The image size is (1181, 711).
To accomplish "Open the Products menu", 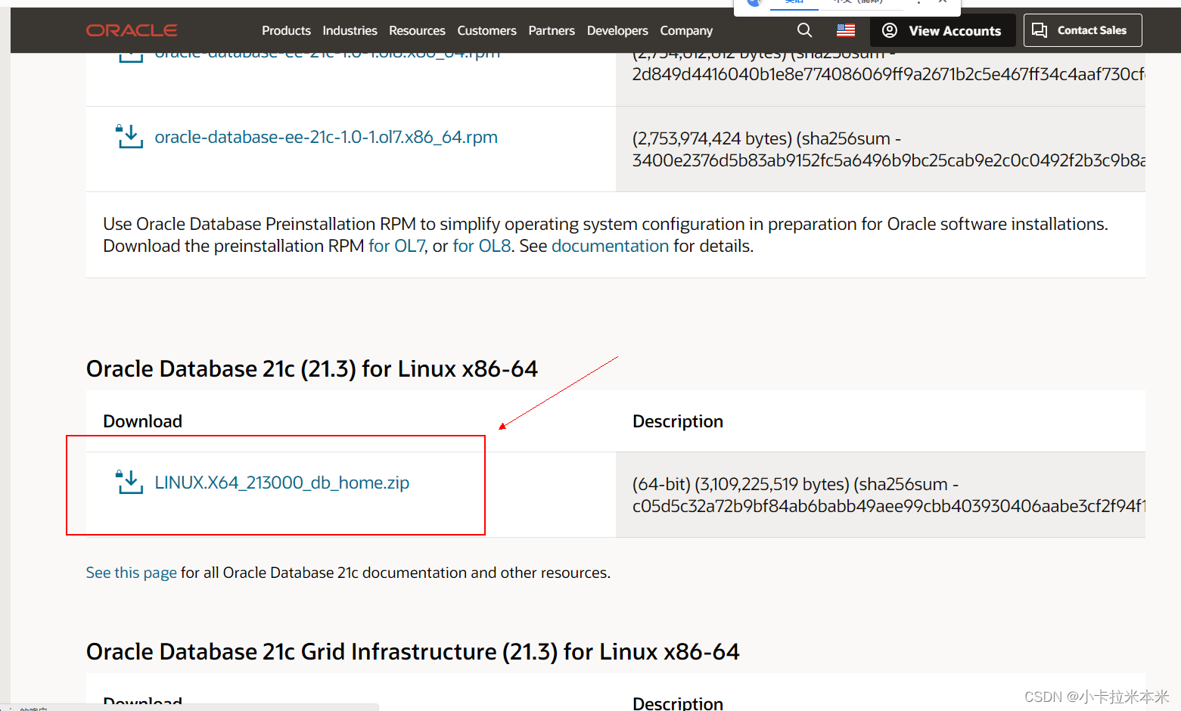I will coord(286,30).
